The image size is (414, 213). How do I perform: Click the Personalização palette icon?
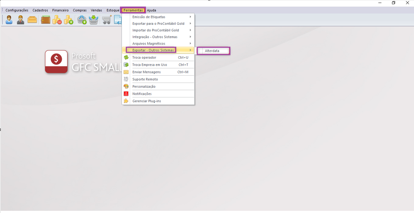[126, 86]
